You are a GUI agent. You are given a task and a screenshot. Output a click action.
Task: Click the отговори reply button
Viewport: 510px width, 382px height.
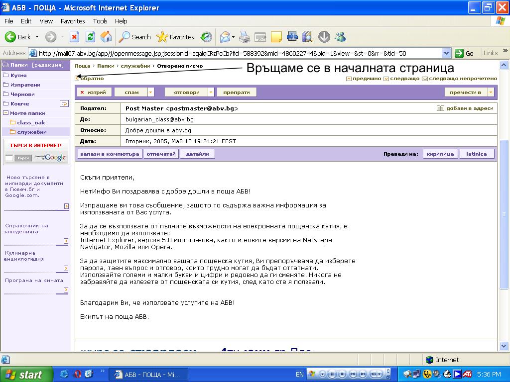click(186, 92)
